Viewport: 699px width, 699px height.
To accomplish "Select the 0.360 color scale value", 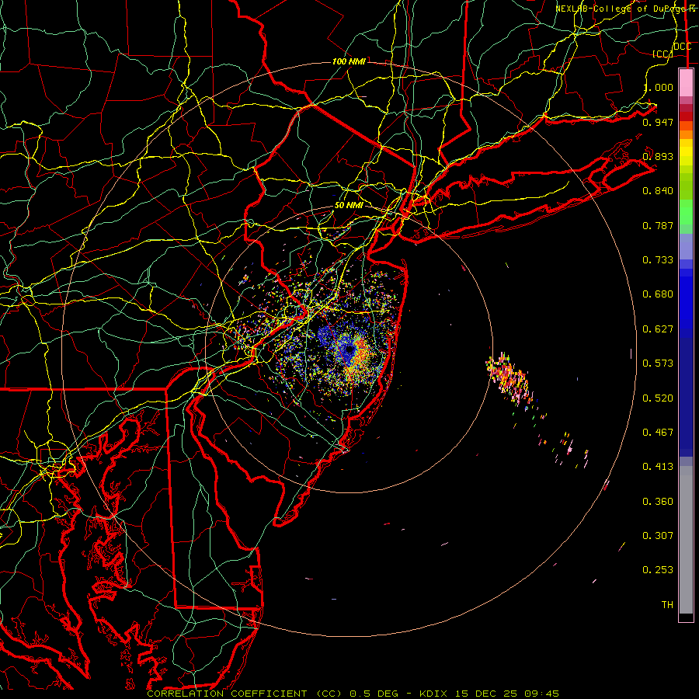I will [x=658, y=502].
